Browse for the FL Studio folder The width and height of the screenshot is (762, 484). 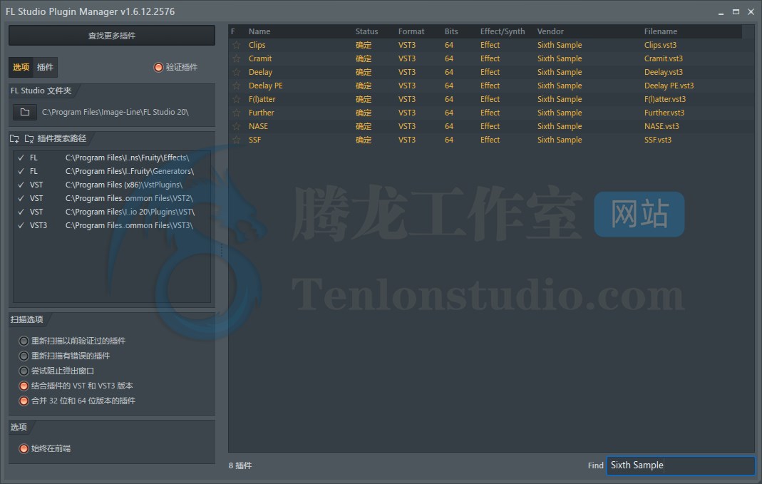pyautogui.click(x=25, y=112)
